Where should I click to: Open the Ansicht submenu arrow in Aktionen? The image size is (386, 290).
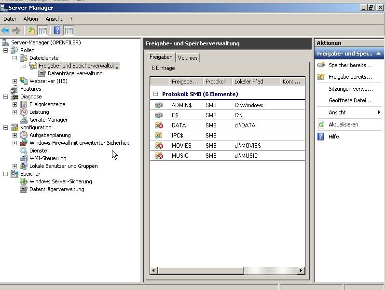point(379,112)
